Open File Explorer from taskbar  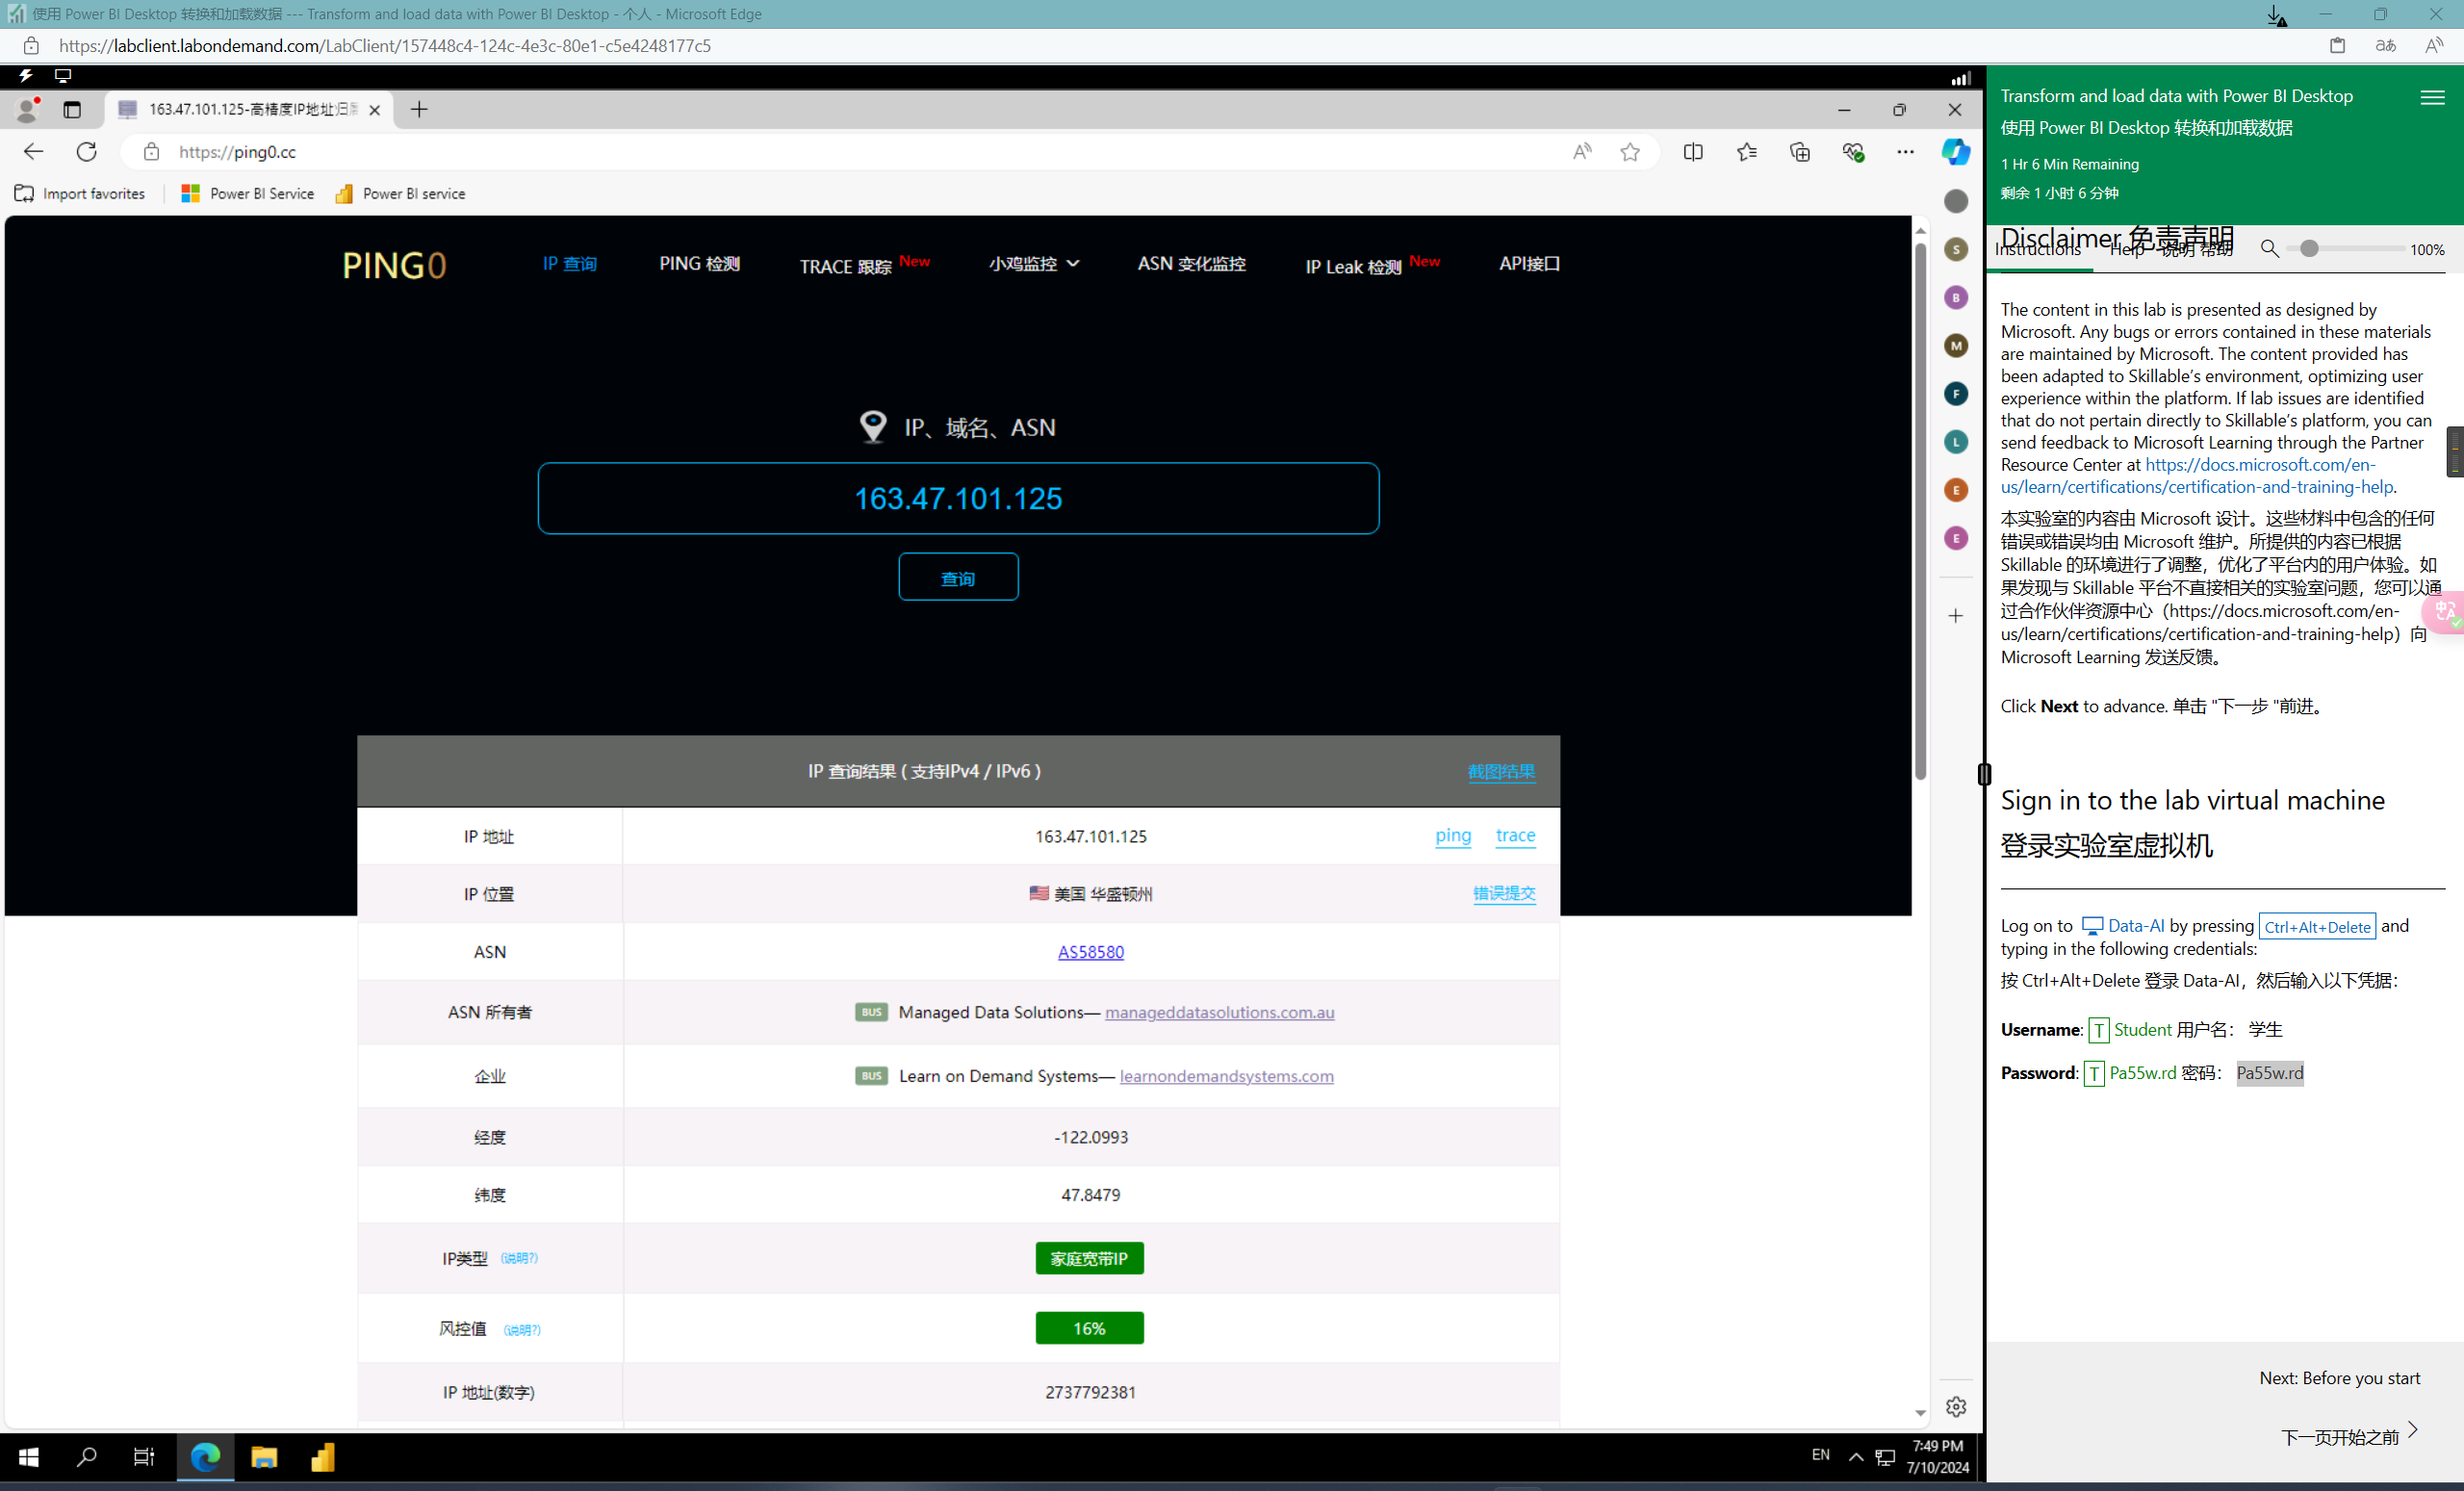pyautogui.click(x=264, y=1457)
